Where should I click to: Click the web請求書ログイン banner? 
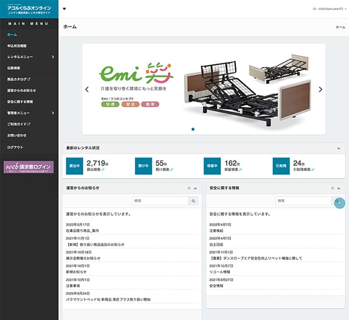pyautogui.click(x=29, y=168)
